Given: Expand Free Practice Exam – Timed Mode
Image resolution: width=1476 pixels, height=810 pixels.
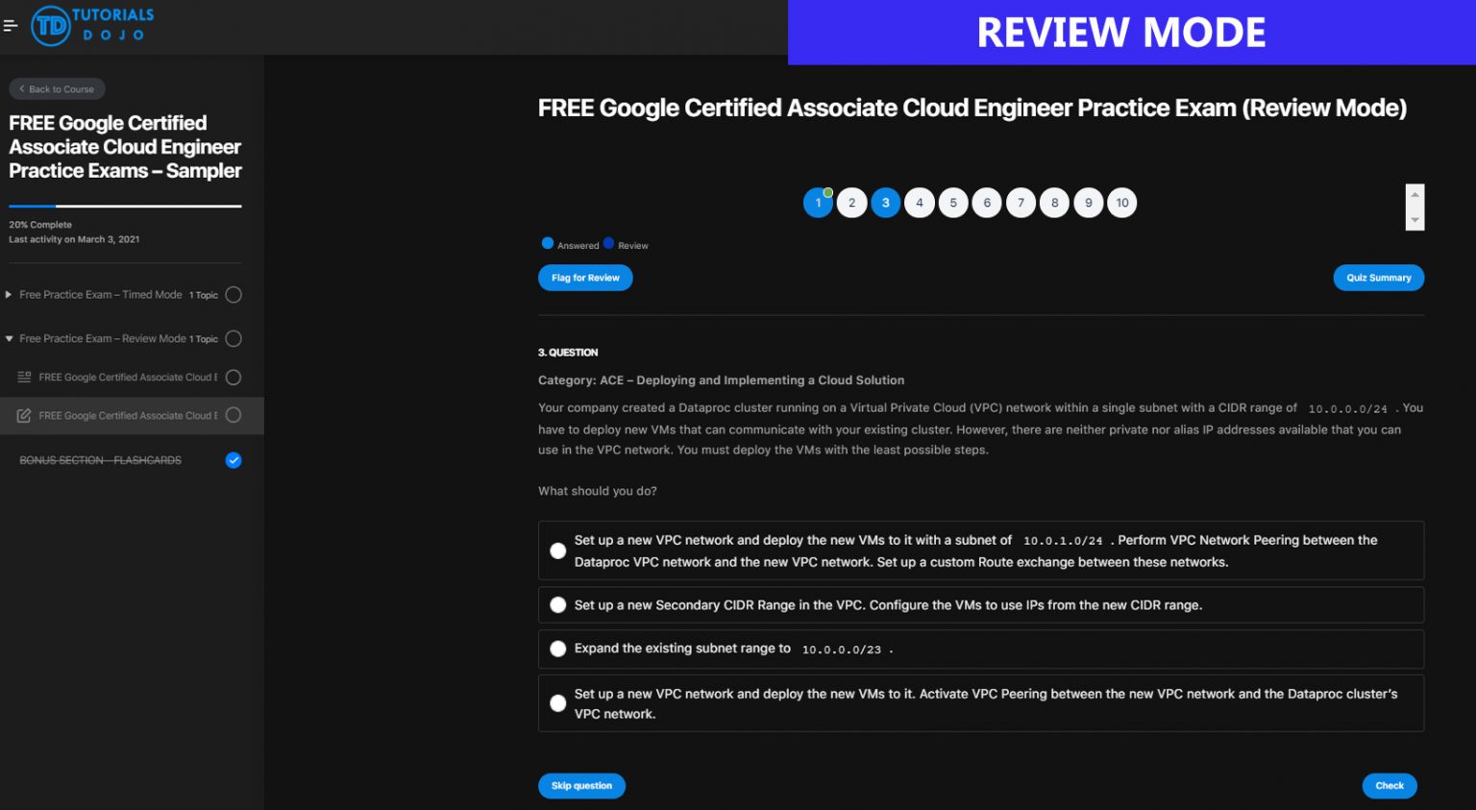Looking at the screenshot, I should tap(8, 294).
